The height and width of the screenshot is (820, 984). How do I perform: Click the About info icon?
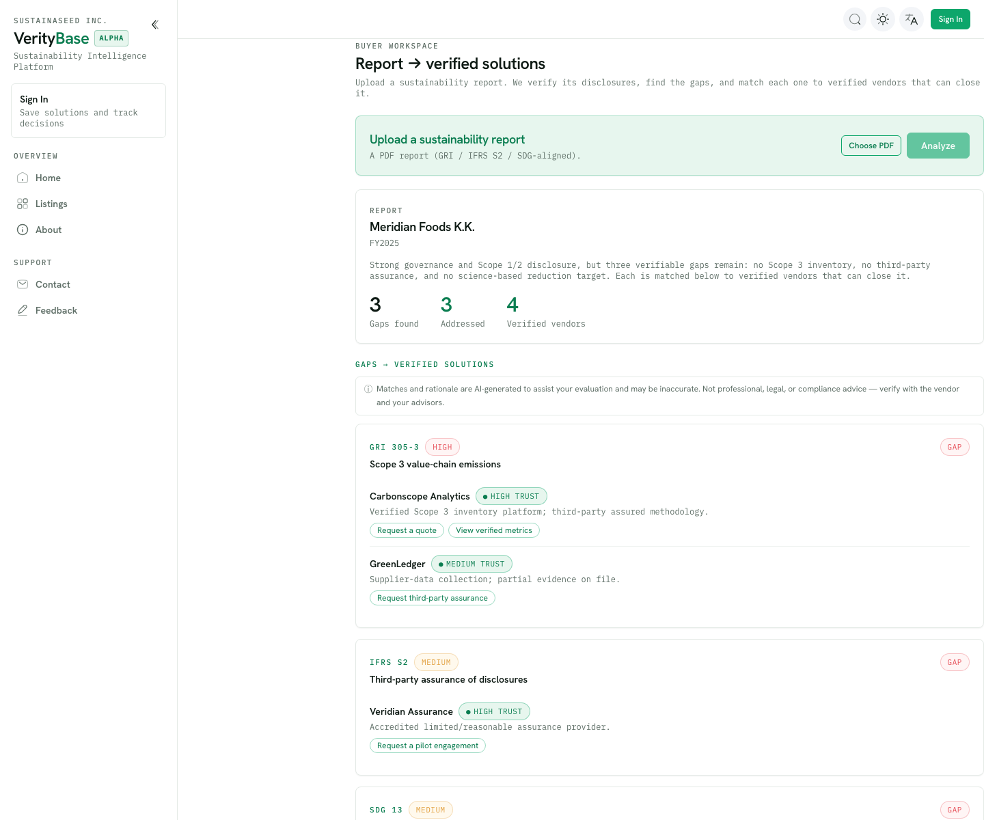(x=23, y=230)
